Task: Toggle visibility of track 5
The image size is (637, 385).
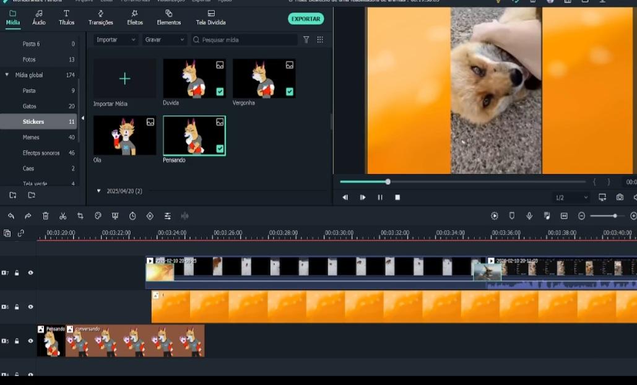Action: coord(30,341)
